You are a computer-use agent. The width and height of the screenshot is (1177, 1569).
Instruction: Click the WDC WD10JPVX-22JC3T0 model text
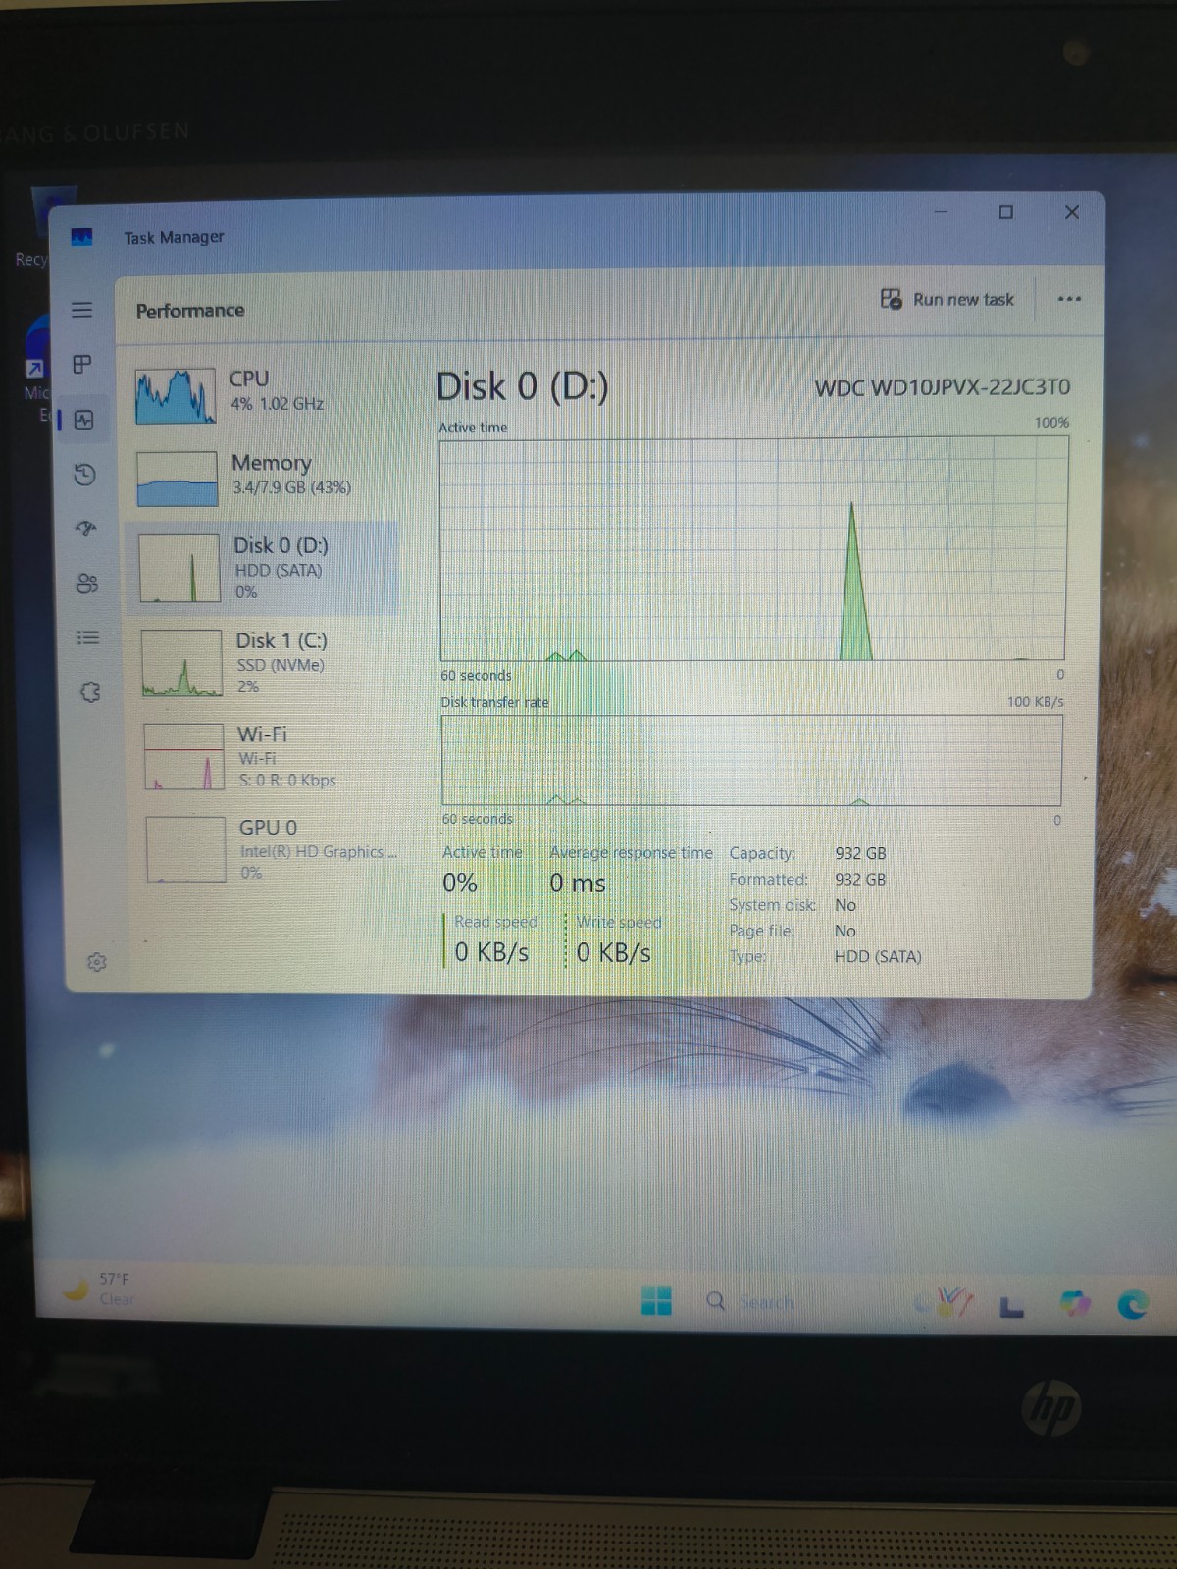click(943, 387)
